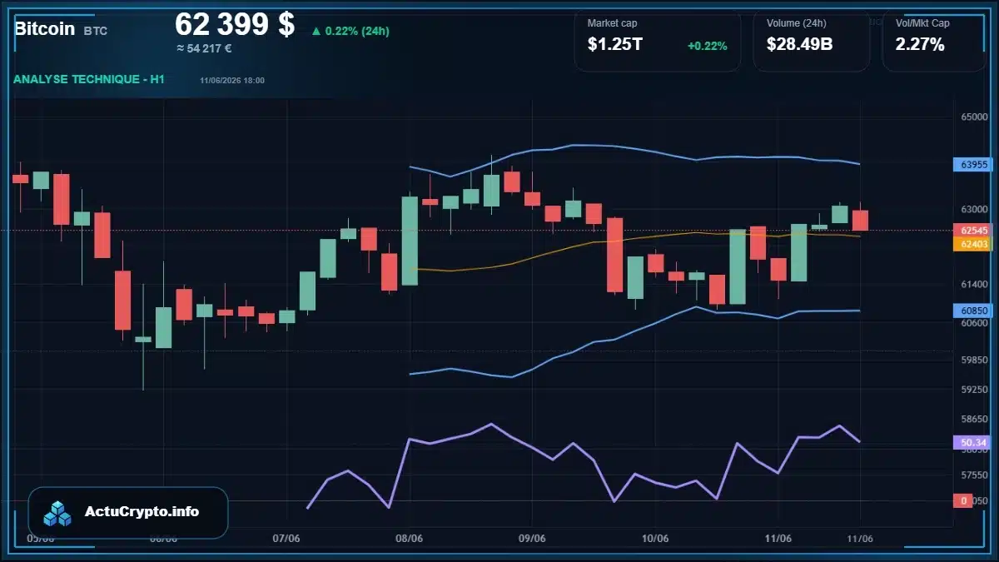
Task: Open the ActuCrypto.info link
Action: 142,512
